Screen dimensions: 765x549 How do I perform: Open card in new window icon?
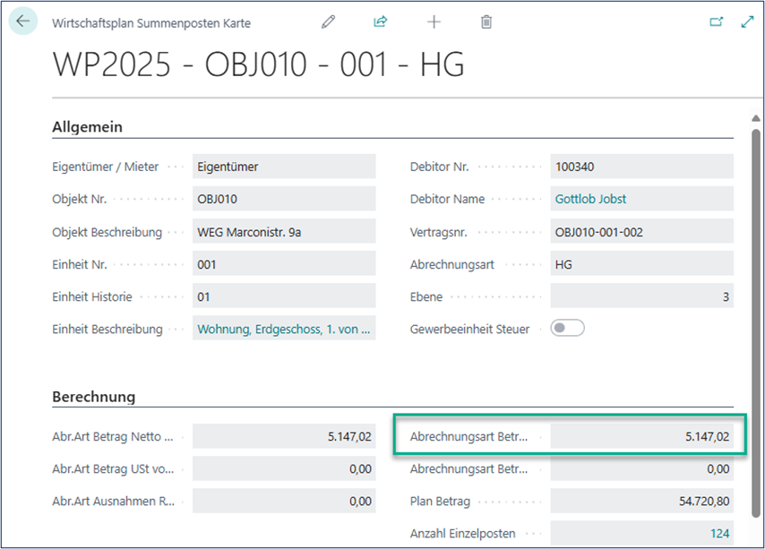coord(716,22)
